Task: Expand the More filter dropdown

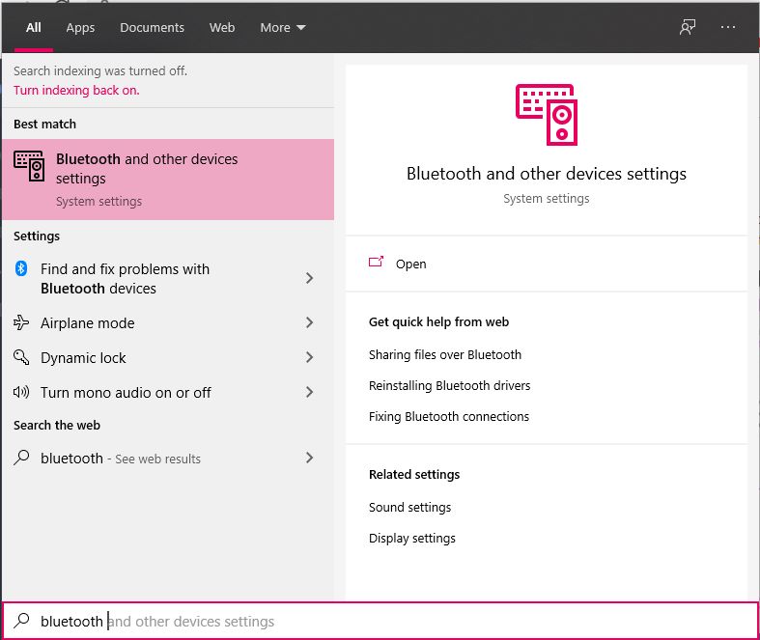Action: click(x=283, y=28)
